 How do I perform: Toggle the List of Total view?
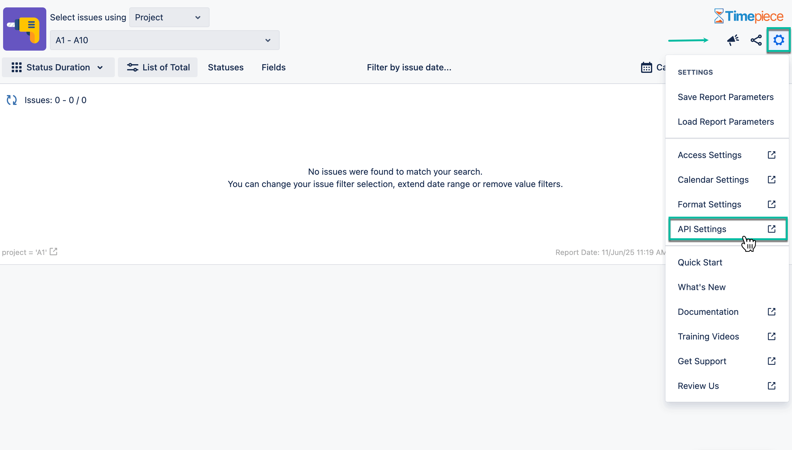click(158, 67)
